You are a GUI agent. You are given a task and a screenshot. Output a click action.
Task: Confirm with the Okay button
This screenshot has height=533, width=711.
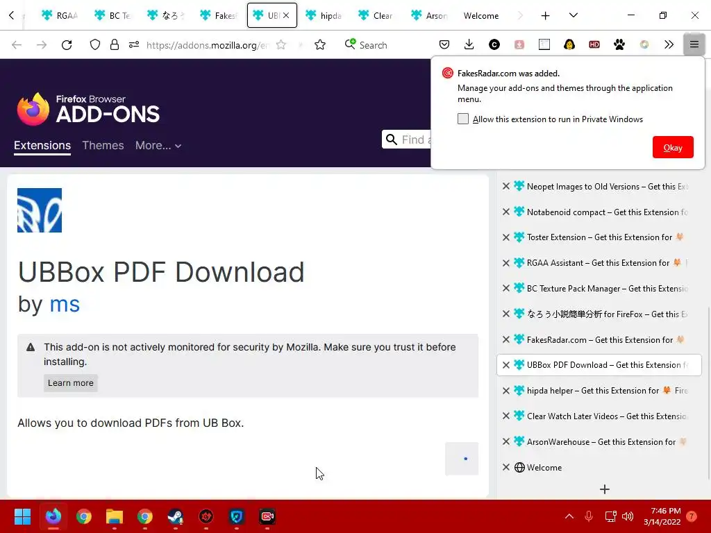(x=673, y=147)
